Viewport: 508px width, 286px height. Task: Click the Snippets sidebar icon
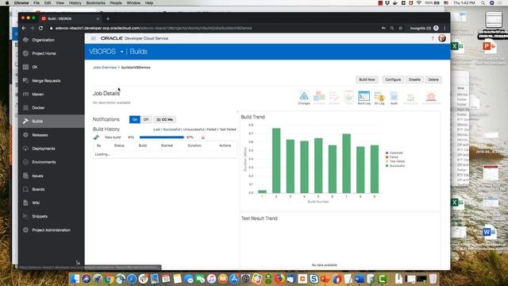(25, 216)
